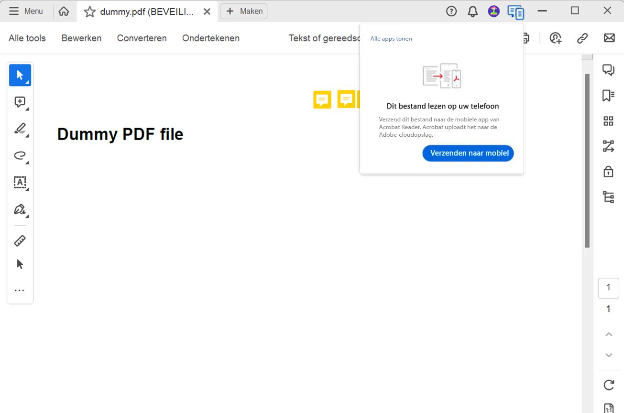Toggle the send-to-mobile apps icon
The width and height of the screenshot is (624, 413).
point(516,11)
